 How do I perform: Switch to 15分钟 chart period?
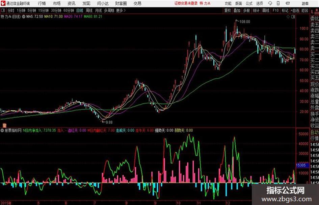coord(43,10)
